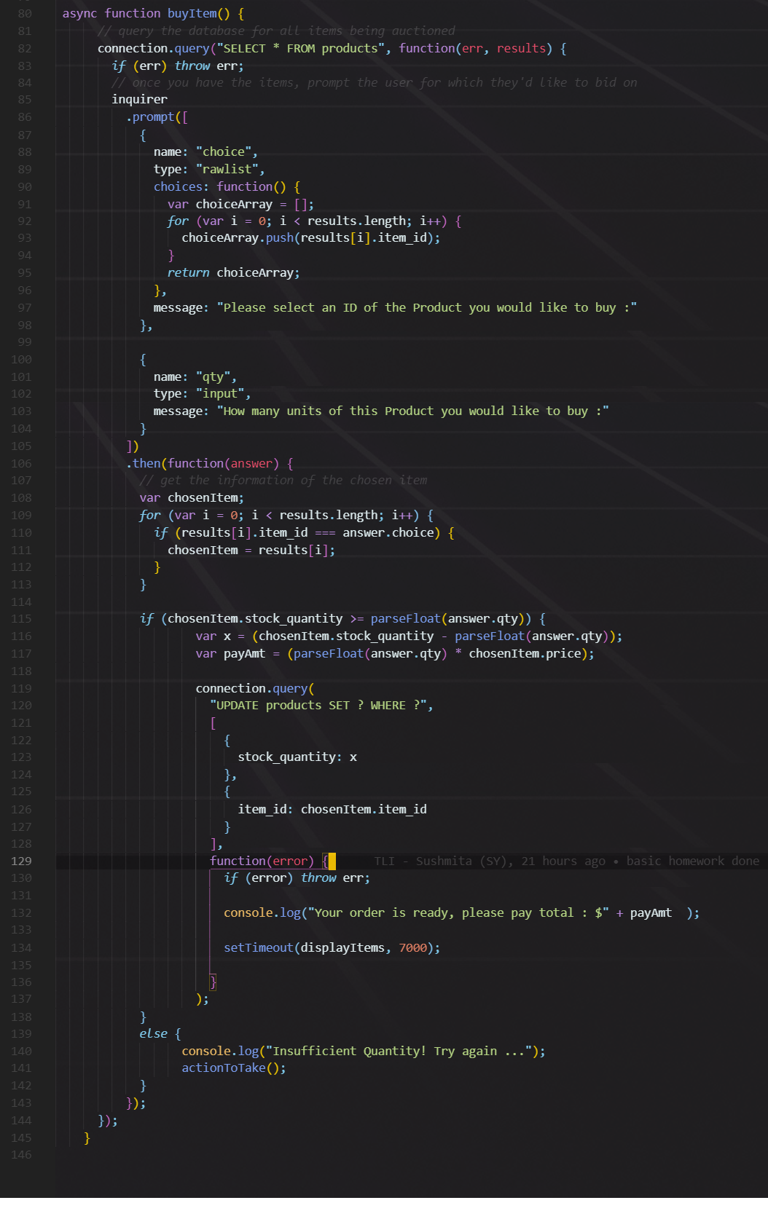Image resolution: width=768 pixels, height=1211 pixels.
Task: Click the setTimeout call
Action: tap(258, 947)
